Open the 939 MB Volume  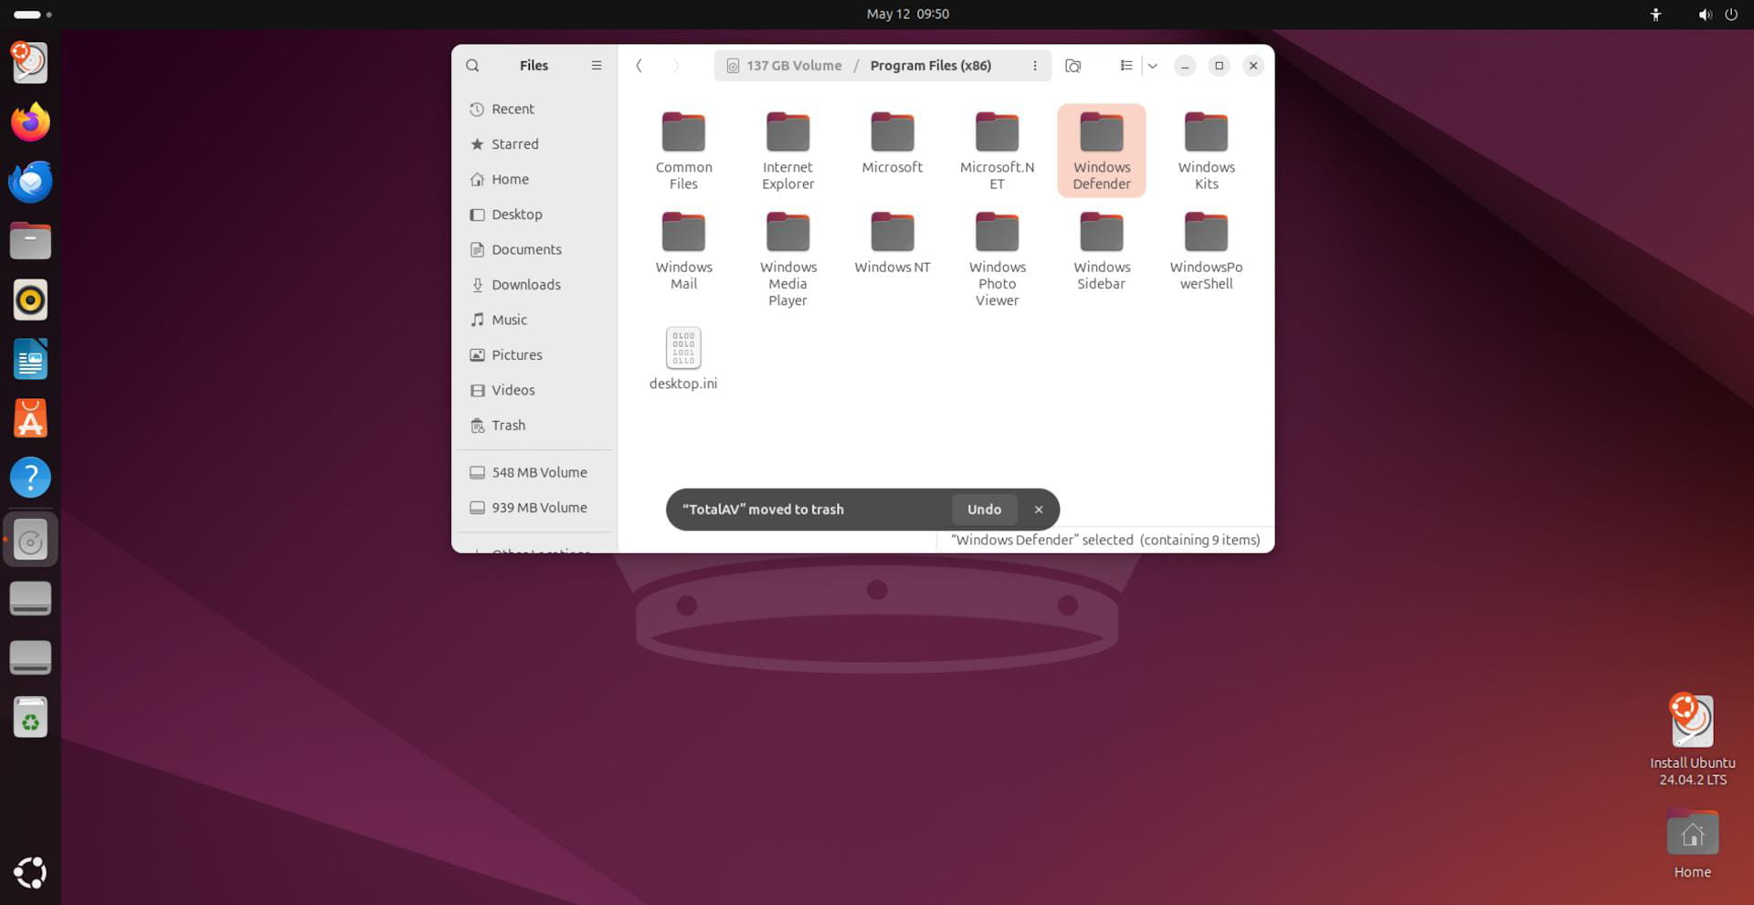534,508
